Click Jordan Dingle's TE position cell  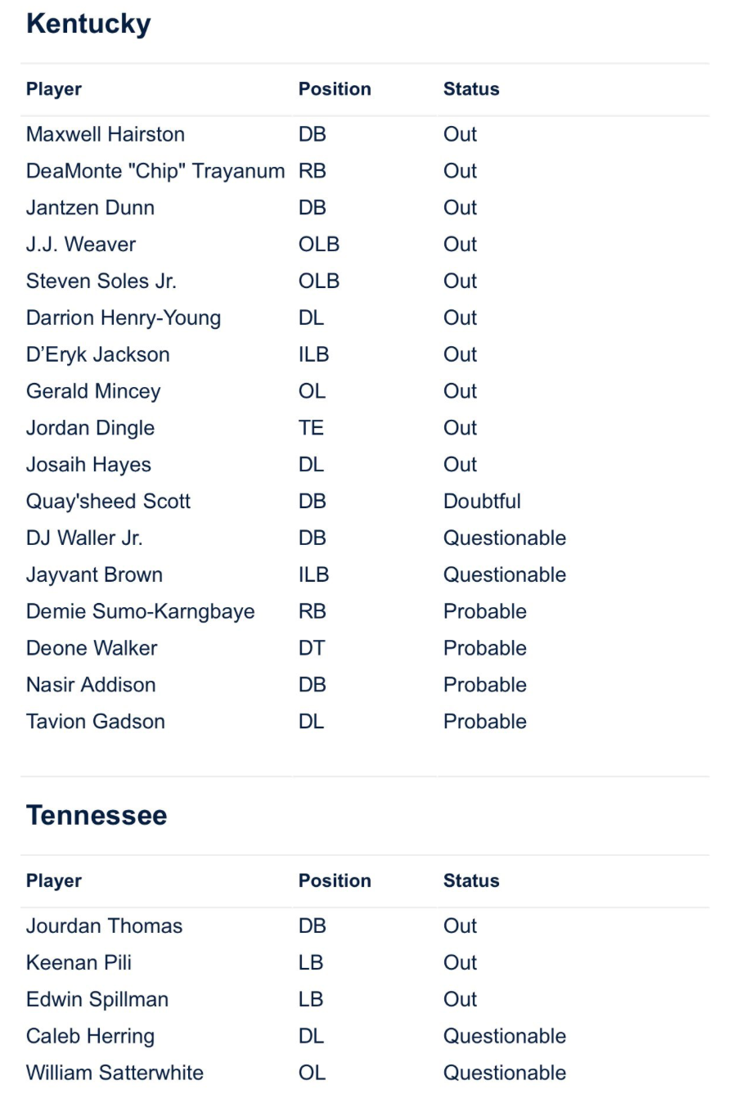point(311,428)
